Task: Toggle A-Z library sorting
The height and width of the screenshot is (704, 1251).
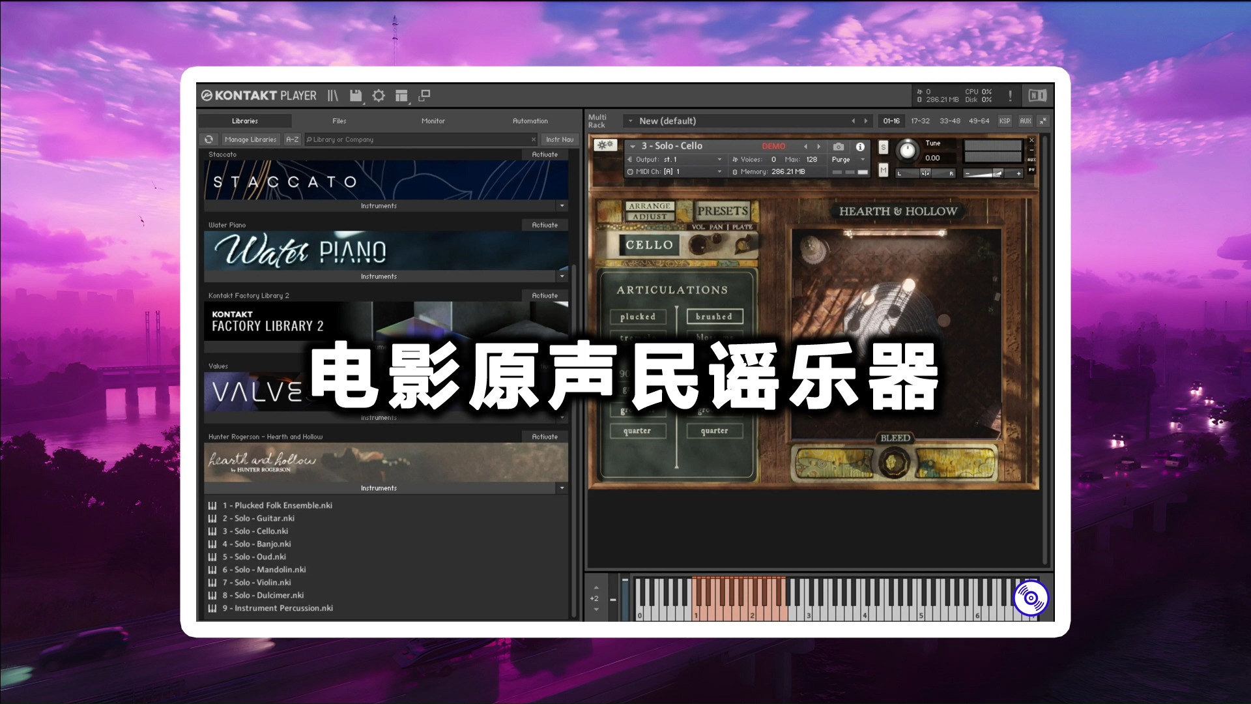Action: click(293, 139)
